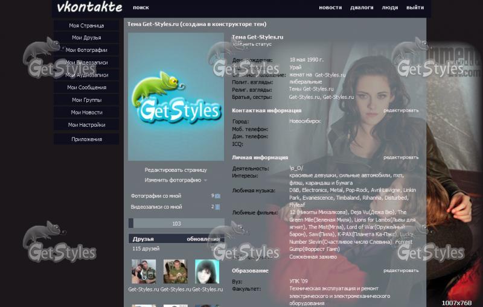Click birthday 18 мая 1990 г.
This screenshot has height=307, width=483.
[x=306, y=60]
